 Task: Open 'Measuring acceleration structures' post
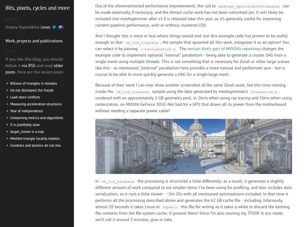pyautogui.click(x=36, y=104)
